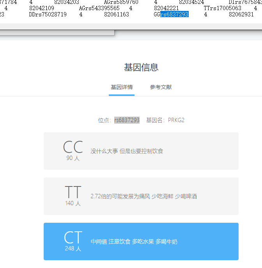
Task: Click the PRKG2 gene name
Action: tap(176, 120)
